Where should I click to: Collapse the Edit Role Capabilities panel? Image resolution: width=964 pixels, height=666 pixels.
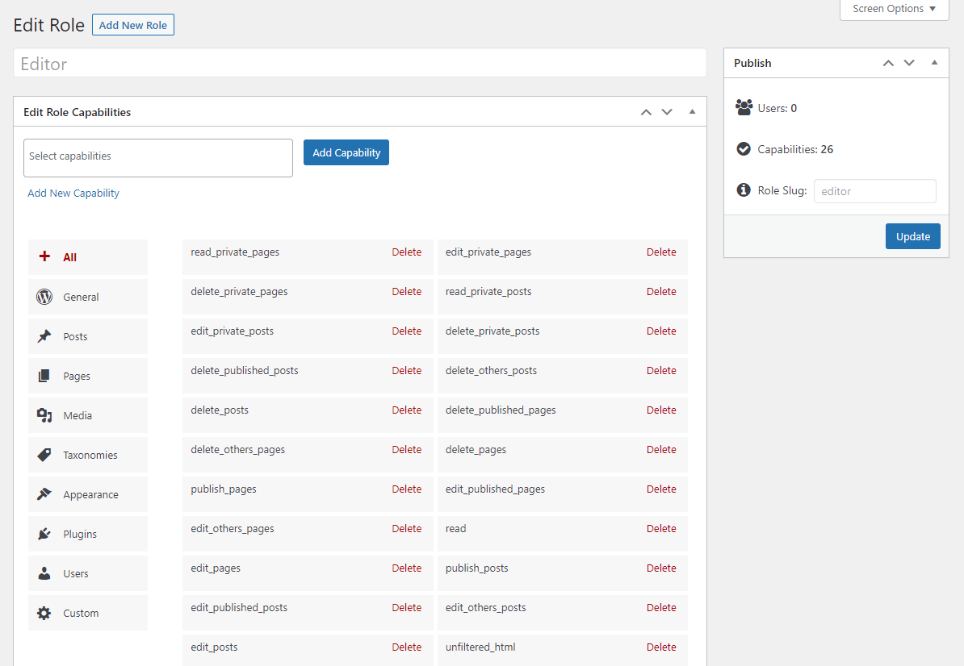[692, 112]
